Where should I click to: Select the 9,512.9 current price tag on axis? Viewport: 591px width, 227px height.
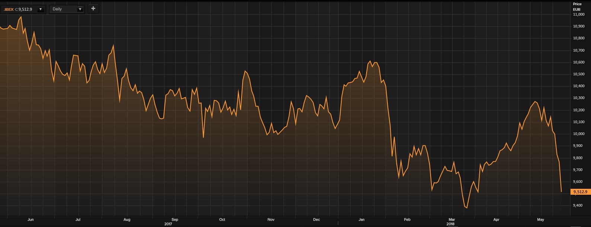580,192
